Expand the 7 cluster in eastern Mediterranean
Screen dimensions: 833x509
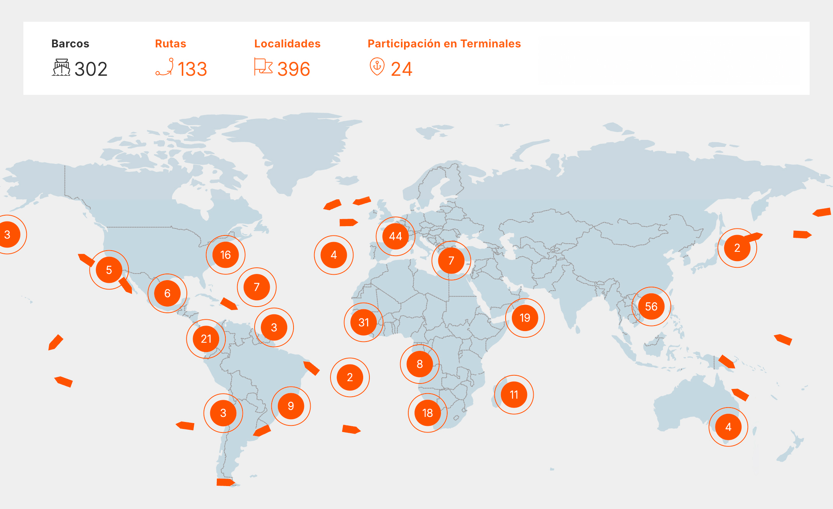tap(451, 260)
